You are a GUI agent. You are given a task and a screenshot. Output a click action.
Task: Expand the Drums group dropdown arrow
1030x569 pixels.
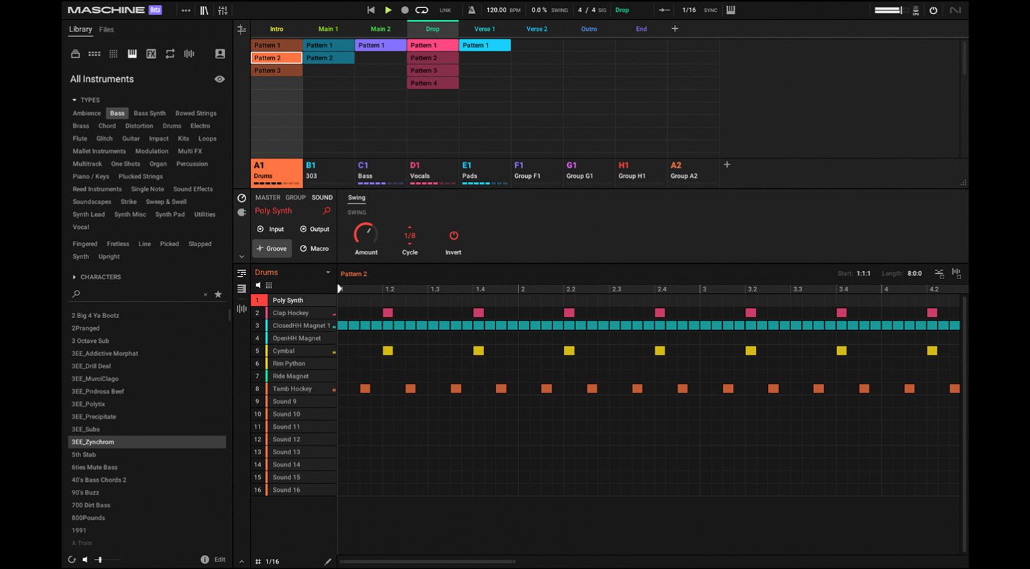[328, 272]
